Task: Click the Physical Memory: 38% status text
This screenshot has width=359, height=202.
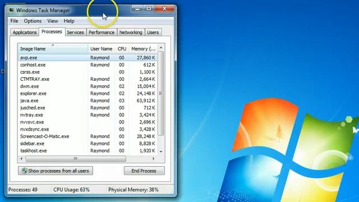Action: [134, 190]
